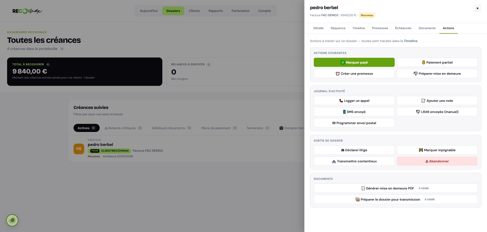Click Déclarer litige
487x232 pixels.
pyautogui.click(x=354, y=150)
